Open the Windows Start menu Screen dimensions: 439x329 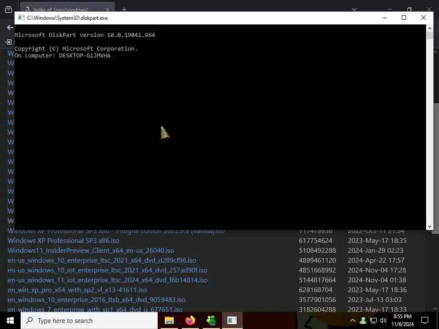pos(10,320)
